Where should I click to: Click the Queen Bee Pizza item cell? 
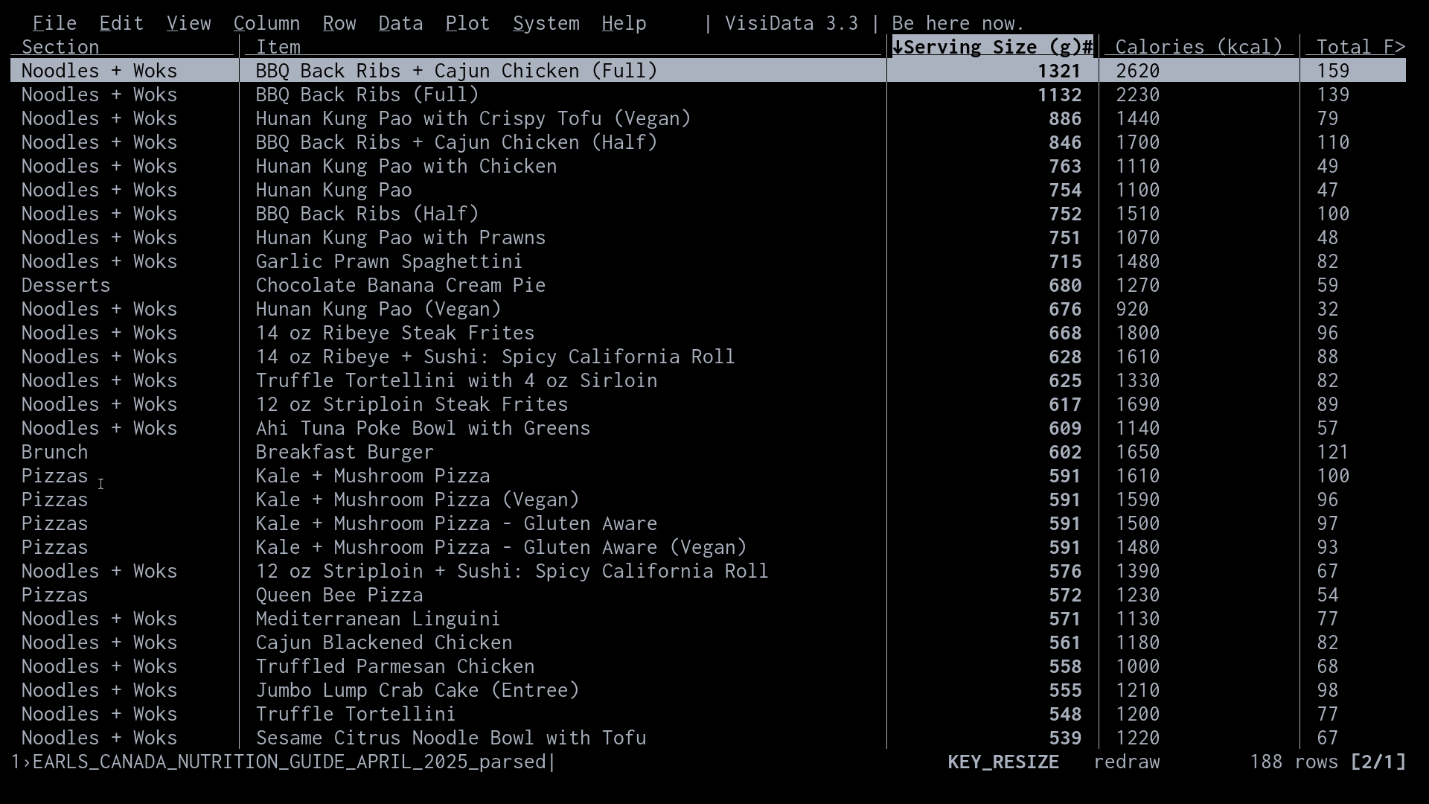click(339, 595)
